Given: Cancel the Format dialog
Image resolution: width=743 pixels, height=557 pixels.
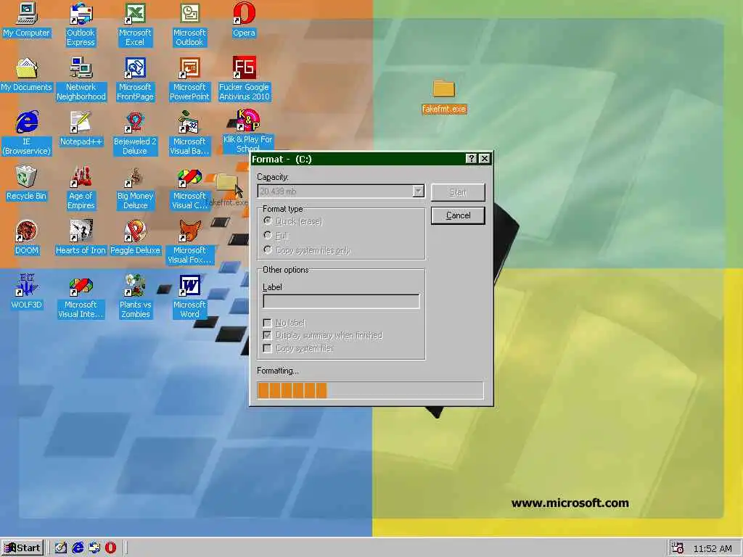Looking at the screenshot, I should pyautogui.click(x=458, y=215).
